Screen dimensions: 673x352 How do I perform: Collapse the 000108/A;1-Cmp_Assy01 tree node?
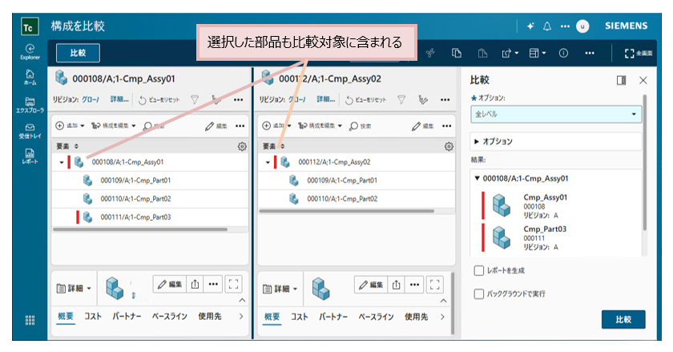(62, 162)
